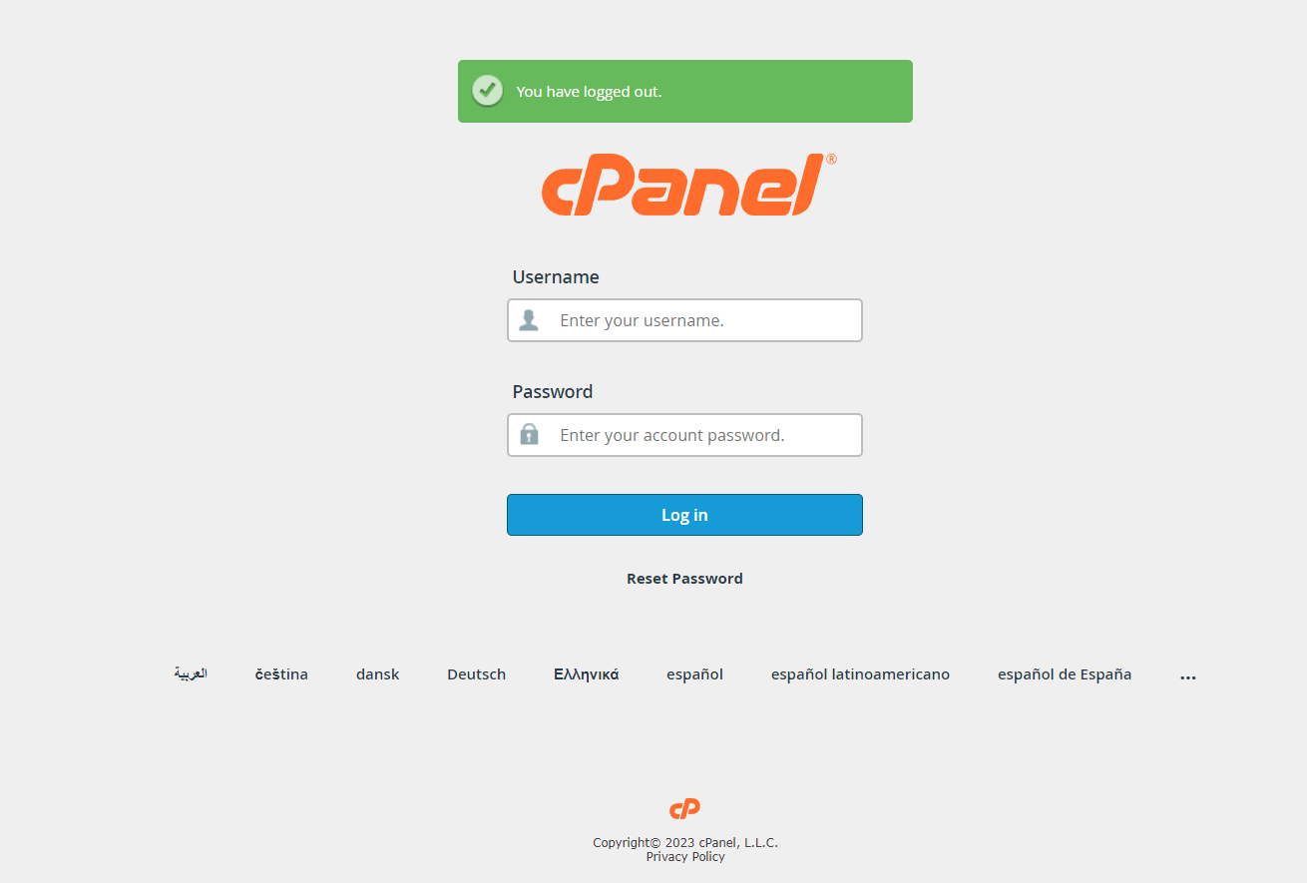Click the blue Log in button

(x=684, y=515)
